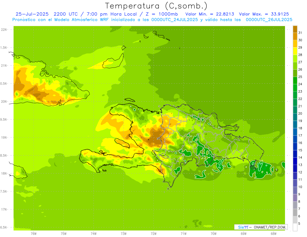Click the "74W" longitude axis label

(94, 234)
